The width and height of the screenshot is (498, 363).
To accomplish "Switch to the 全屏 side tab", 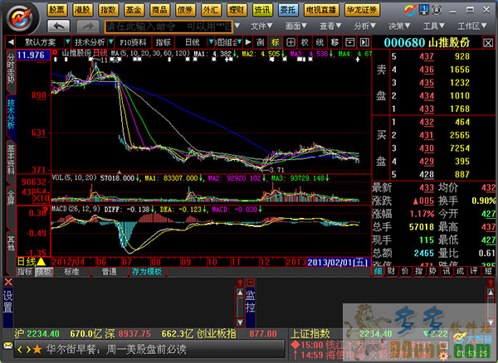I will (x=11, y=208).
